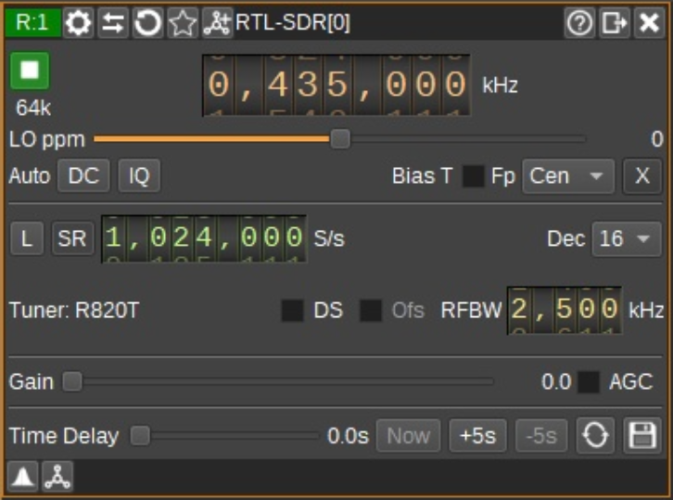Open the Fp Cen position dropdown
This screenshot has height=500, width=673.
(x=568, y=176)
